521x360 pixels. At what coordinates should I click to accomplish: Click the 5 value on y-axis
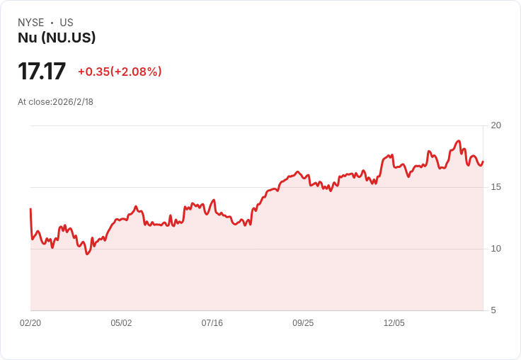pyautogui.click(x=493, y=310)
